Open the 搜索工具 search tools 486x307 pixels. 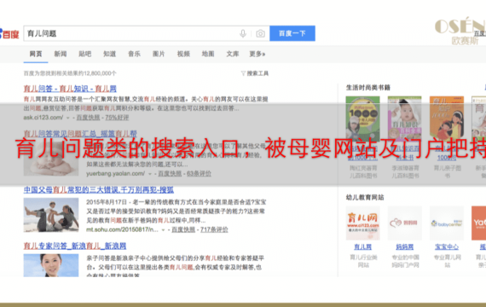257,73
